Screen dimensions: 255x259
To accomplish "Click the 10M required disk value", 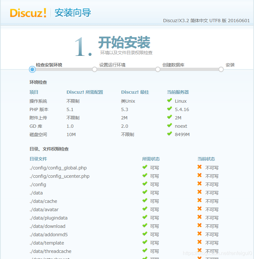I will [71, 134].
